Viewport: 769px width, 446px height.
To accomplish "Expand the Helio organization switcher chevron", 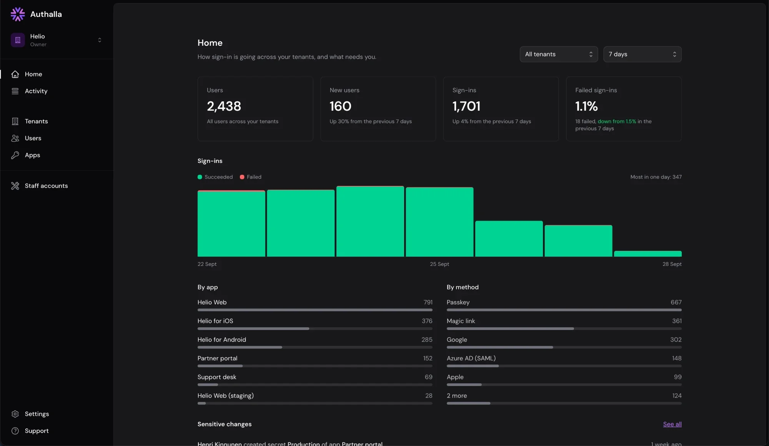I will pos(100,40).
